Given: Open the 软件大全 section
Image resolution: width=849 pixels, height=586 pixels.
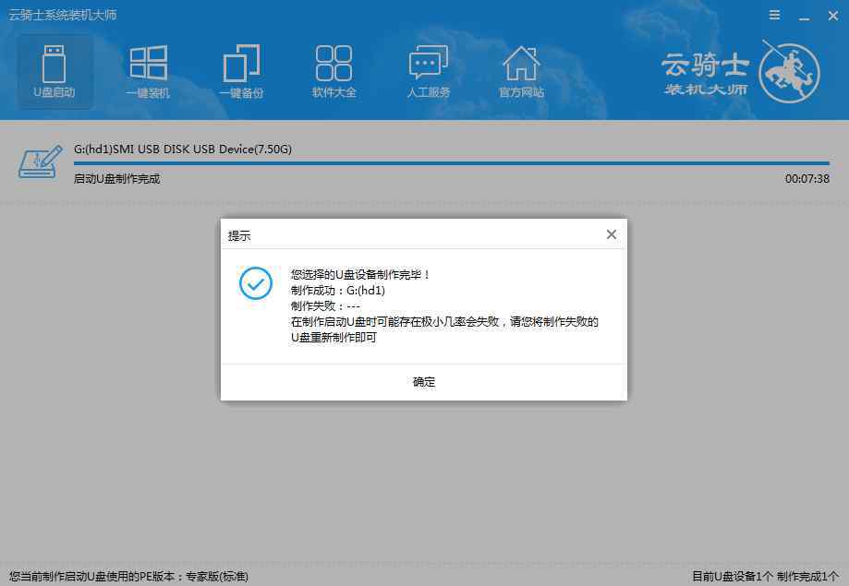Looking at the screenshot, I should click(334, 72).
